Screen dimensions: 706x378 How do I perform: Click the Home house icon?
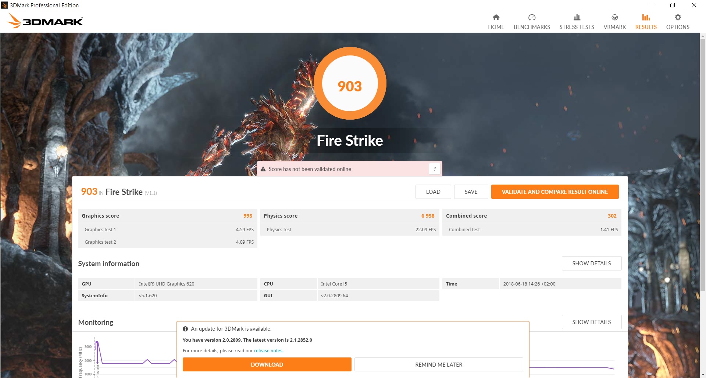click(x=496, y=17)
